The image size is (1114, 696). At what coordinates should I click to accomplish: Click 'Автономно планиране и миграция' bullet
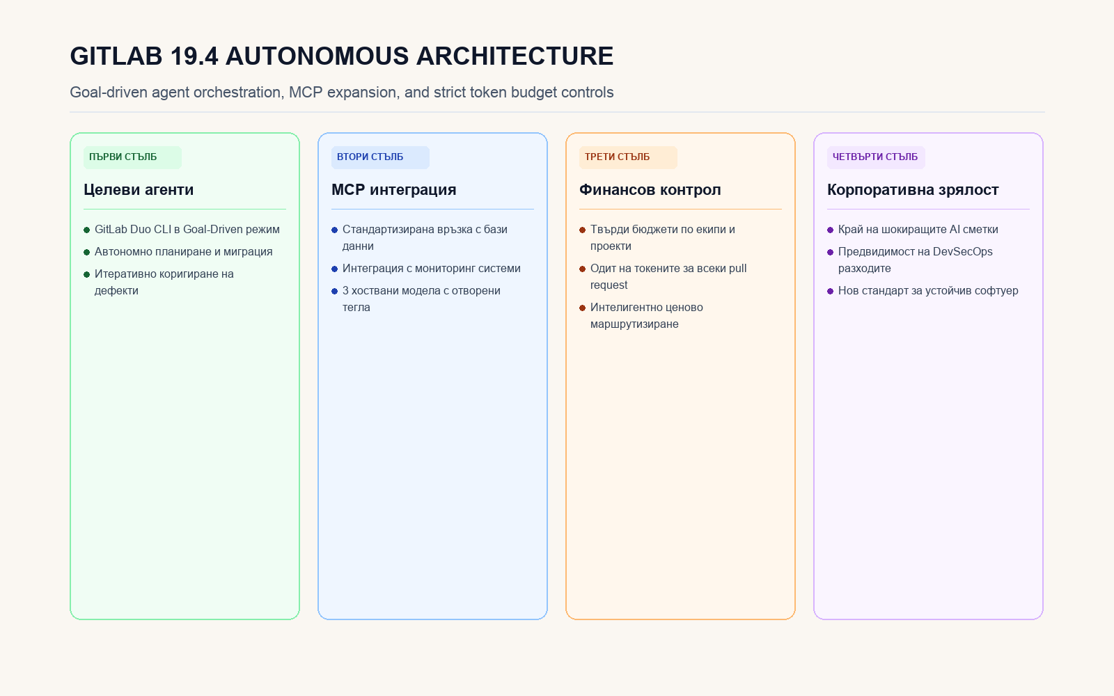point(178,252)
